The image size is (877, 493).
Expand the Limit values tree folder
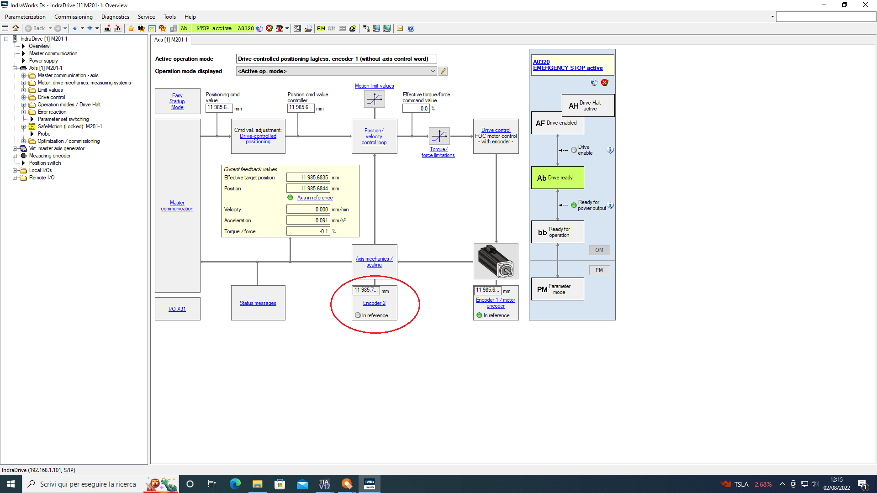coord(23,90)
